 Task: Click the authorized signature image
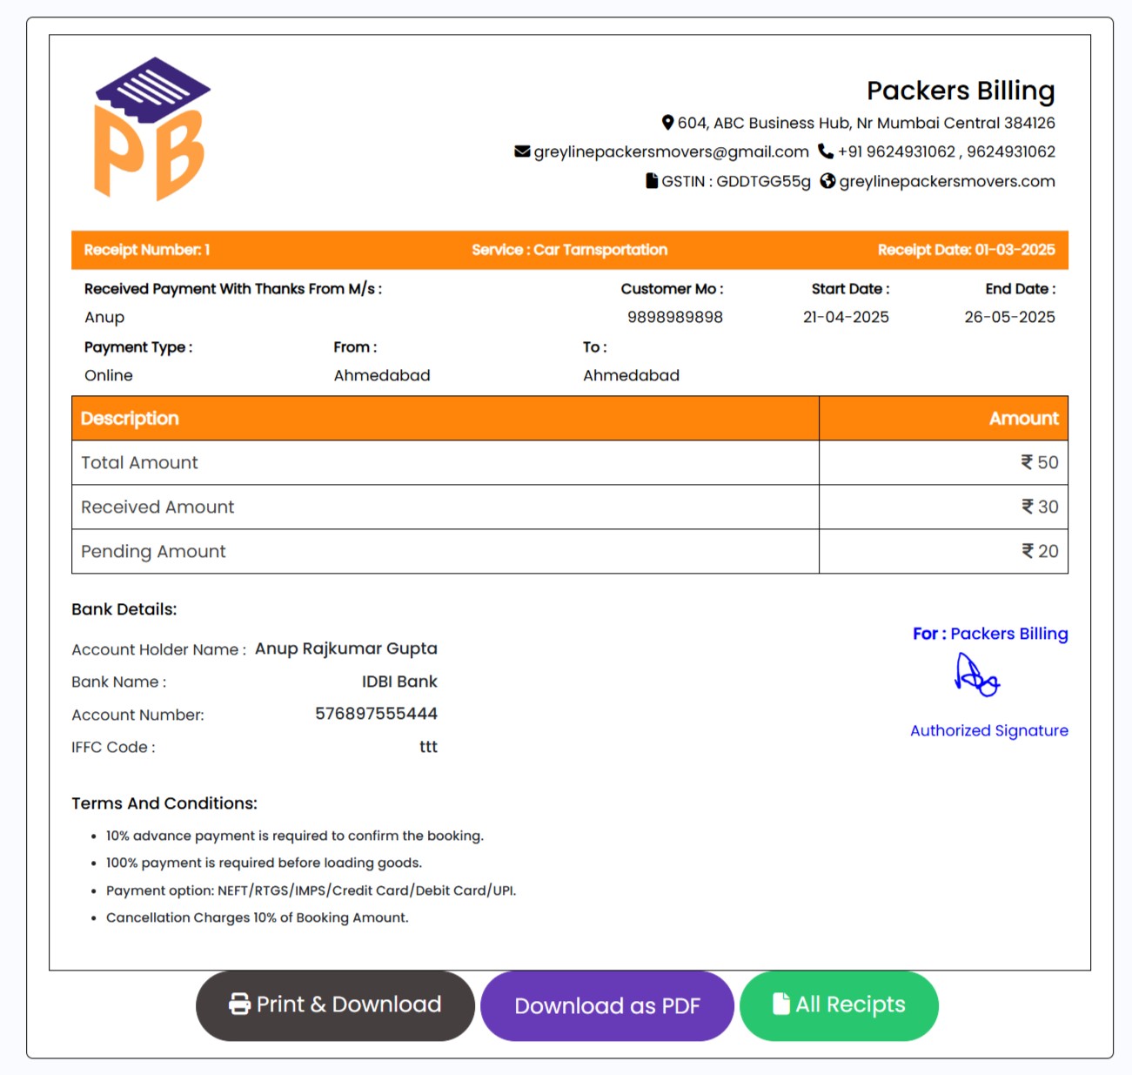(977, 675)
